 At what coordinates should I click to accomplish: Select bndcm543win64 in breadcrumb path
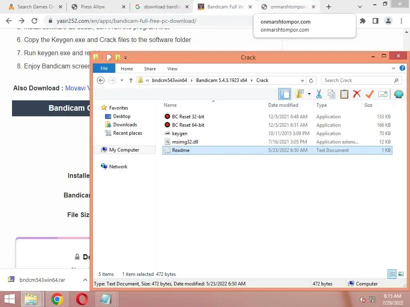coord(169,80)
